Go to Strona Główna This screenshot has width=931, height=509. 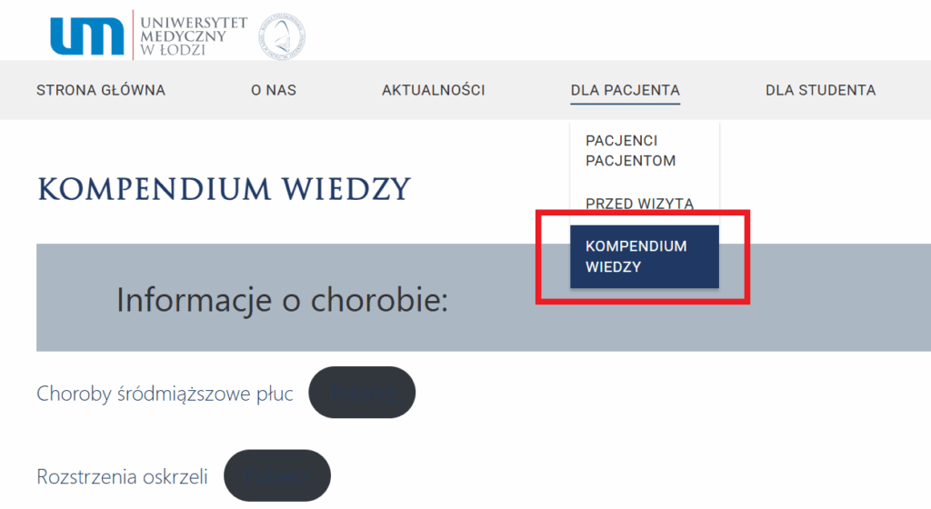[101, 90]
